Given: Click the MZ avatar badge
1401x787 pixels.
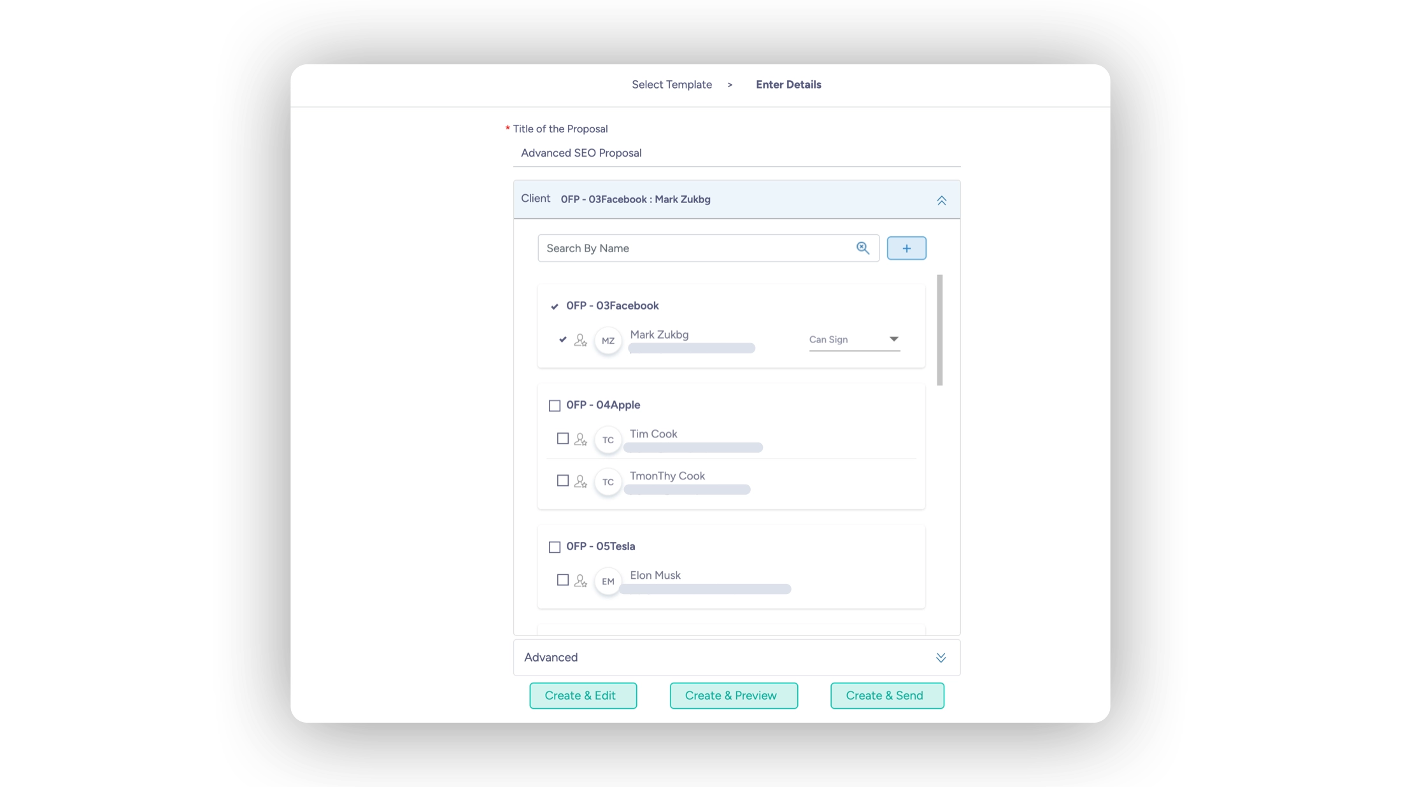Looking at the screenshot, I should click(608, 341).
